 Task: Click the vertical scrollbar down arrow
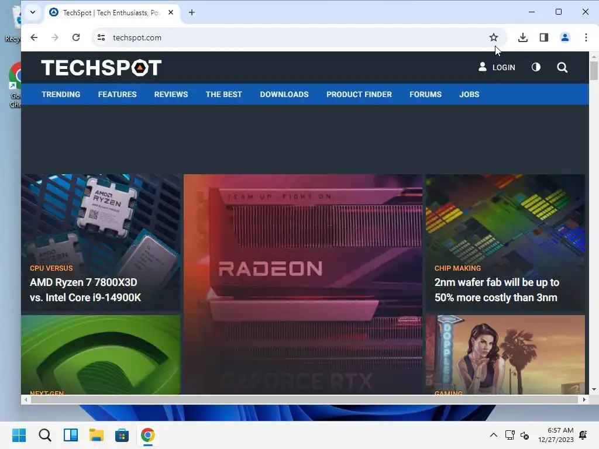click(594, 389)
